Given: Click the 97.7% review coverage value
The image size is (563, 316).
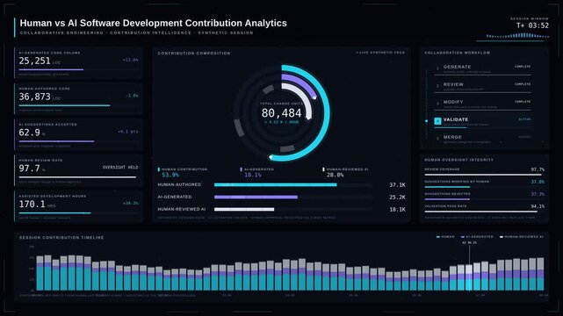Looking at the screenshot, I should pos(538,169).
